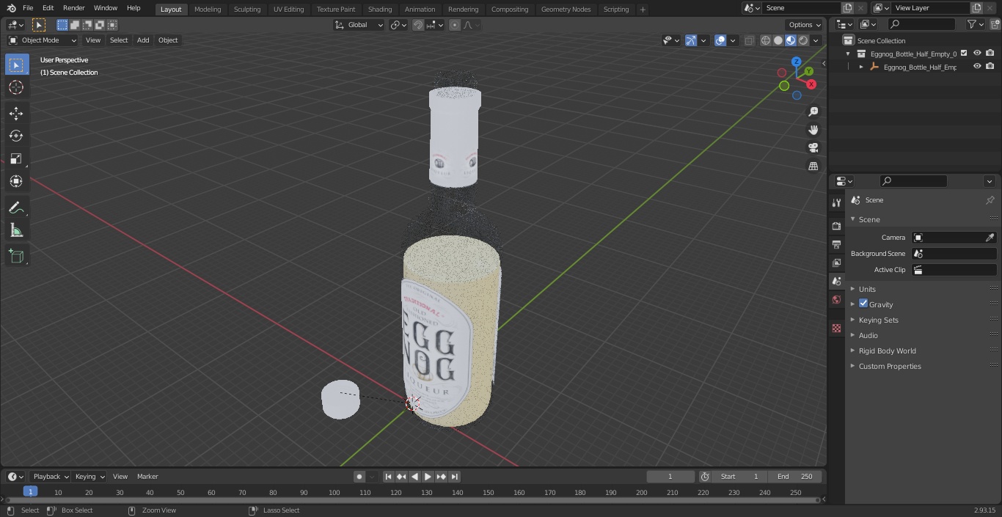
Task: Select the Select Box tool
Action: click(16, 65)
